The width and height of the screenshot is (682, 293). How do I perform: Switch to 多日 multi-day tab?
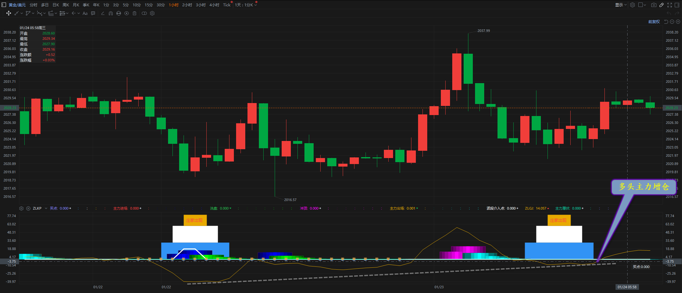pos(45,5)
